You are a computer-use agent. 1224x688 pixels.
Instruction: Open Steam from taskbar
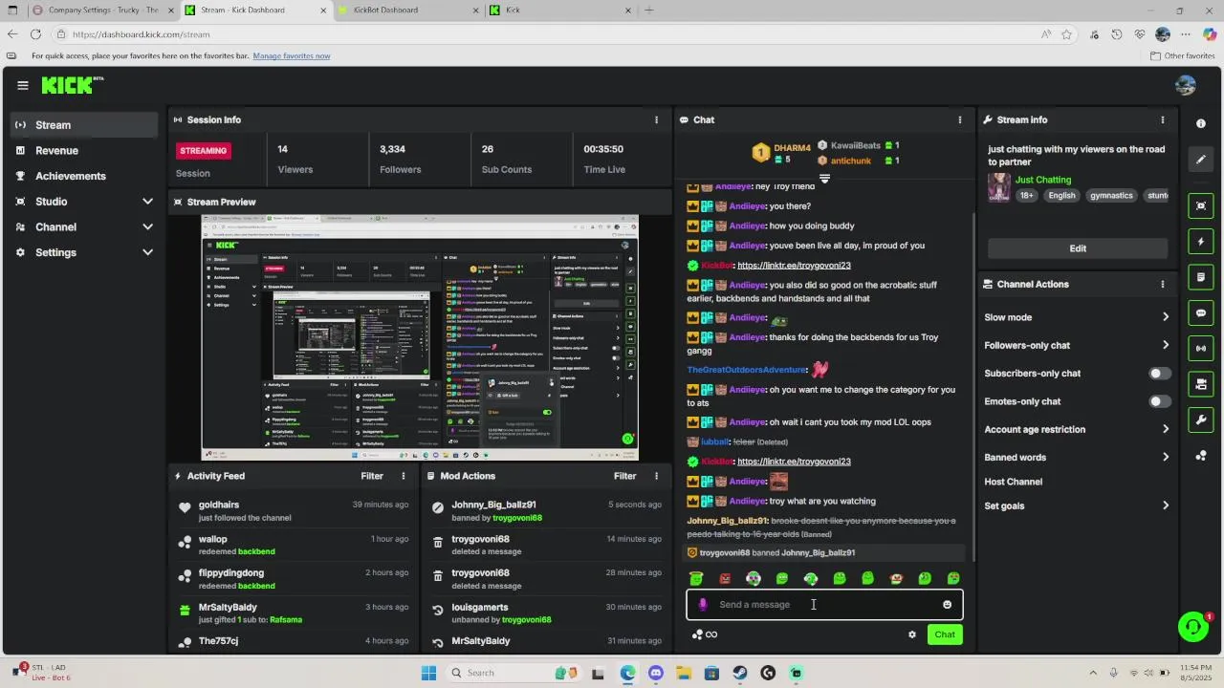coord(740,673)
